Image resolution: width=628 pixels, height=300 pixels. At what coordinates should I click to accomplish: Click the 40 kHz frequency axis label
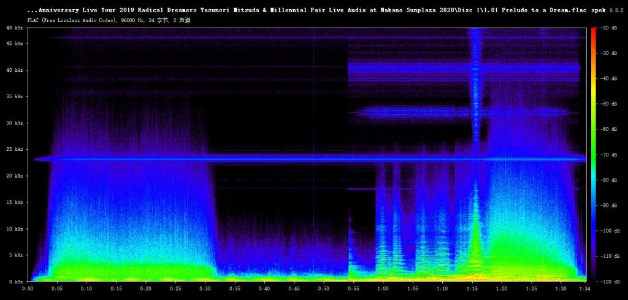click(15, 70)
